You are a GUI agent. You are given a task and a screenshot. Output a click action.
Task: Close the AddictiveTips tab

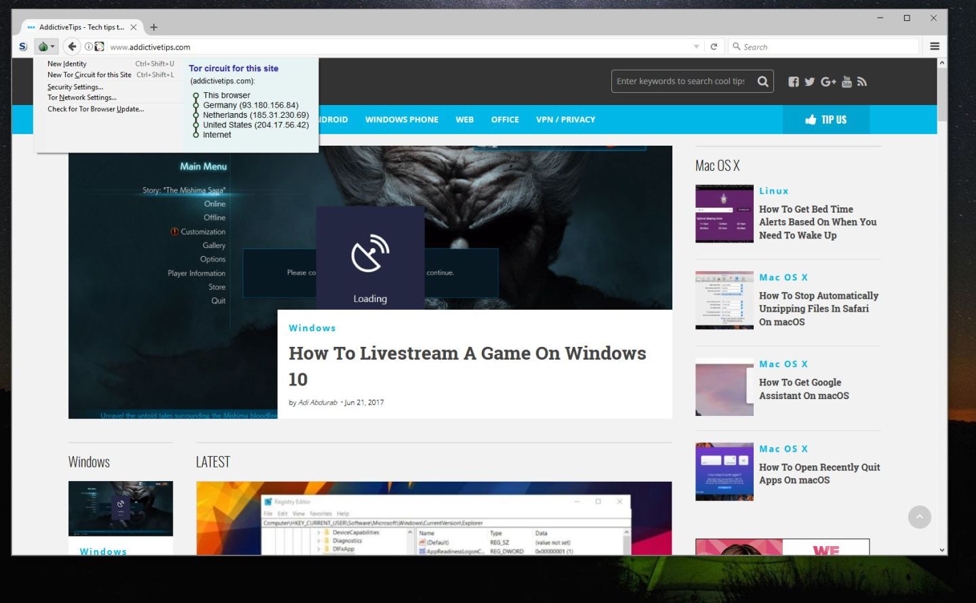134,27
